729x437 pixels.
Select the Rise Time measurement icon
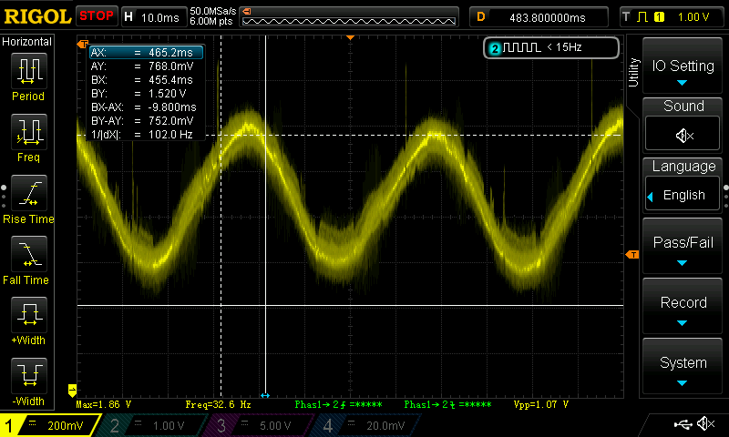pos(29,193)
